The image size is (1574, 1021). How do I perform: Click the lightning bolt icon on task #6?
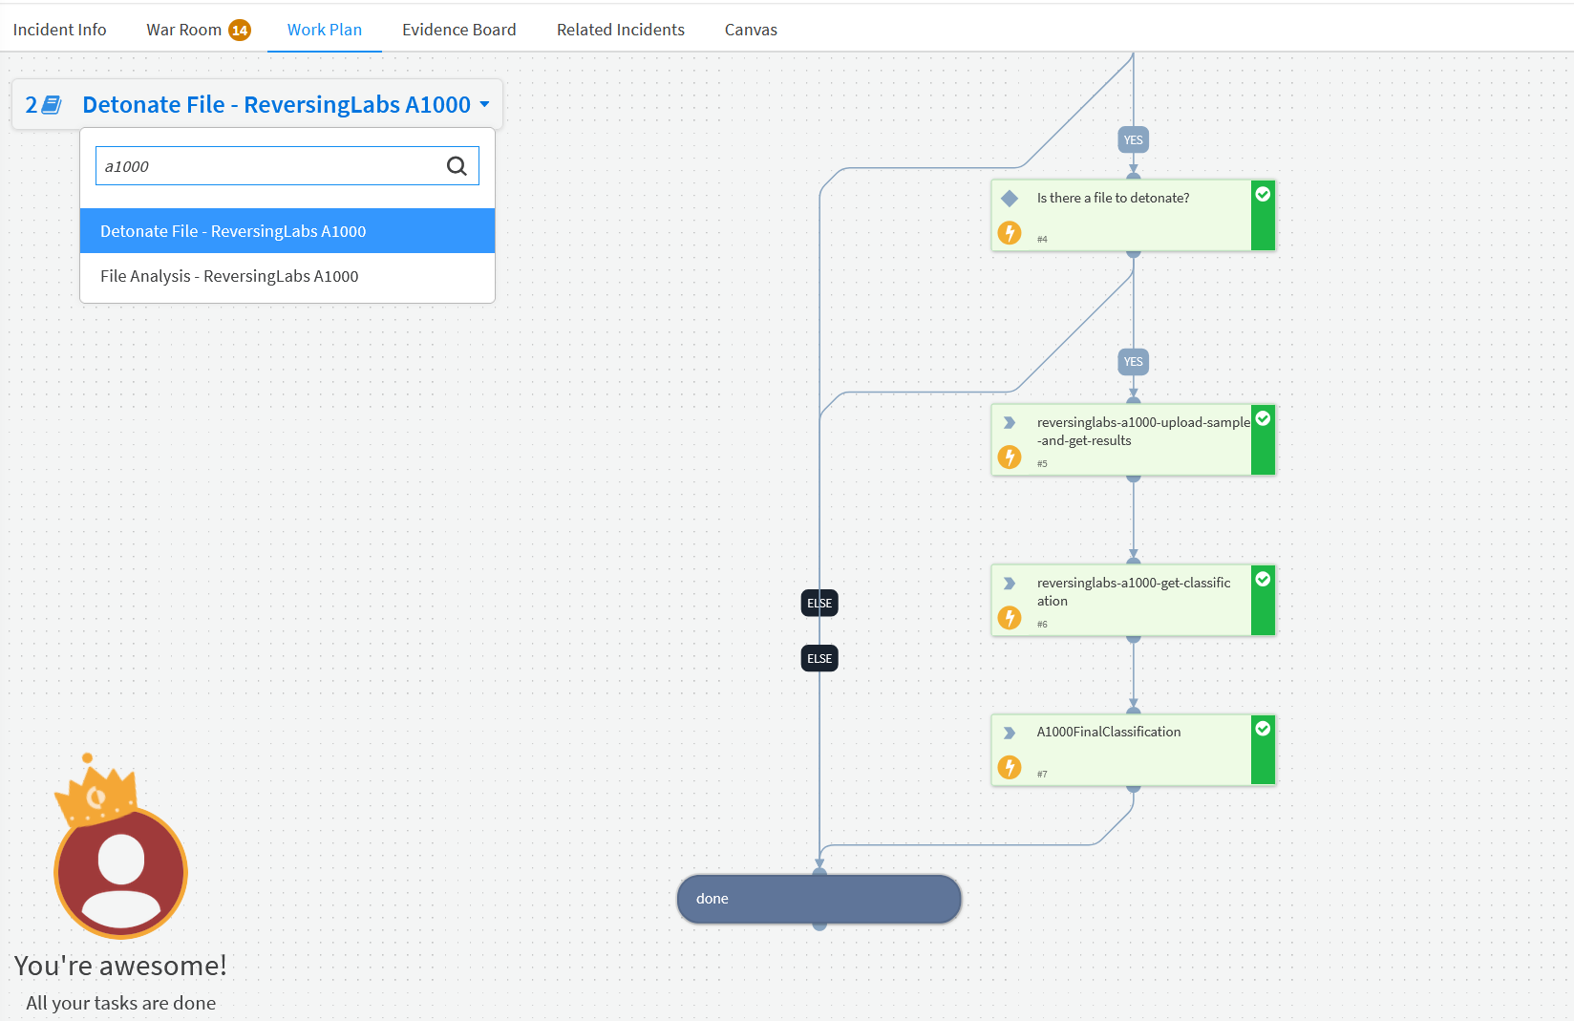click(1010, 617)
